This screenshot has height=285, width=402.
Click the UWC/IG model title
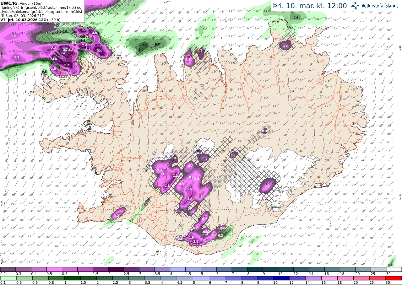tap(9, 3)
